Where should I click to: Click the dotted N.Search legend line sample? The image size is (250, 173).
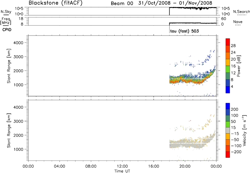click(x=242, y=15)
